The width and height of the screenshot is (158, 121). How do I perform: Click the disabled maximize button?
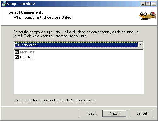point(148,4)
